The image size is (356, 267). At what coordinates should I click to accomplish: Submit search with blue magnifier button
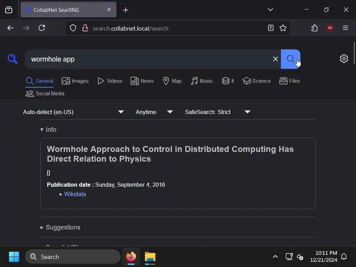pos(290,59)
